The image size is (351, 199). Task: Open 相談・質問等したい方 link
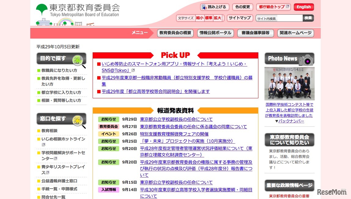(61, 100)
